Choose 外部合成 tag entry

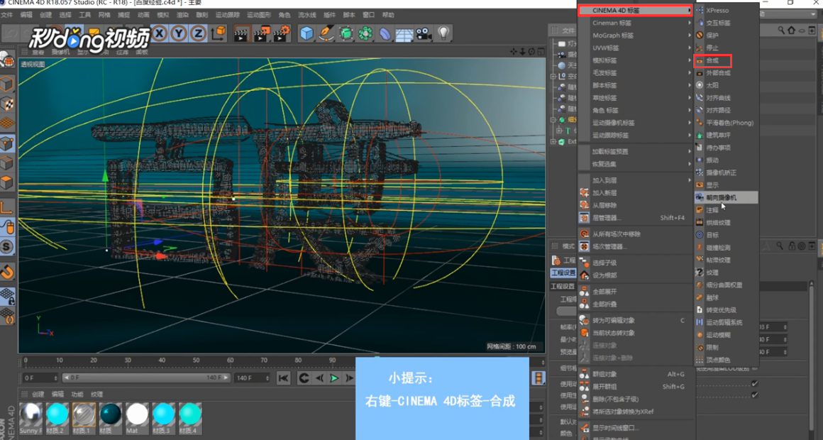coord(727,73)
